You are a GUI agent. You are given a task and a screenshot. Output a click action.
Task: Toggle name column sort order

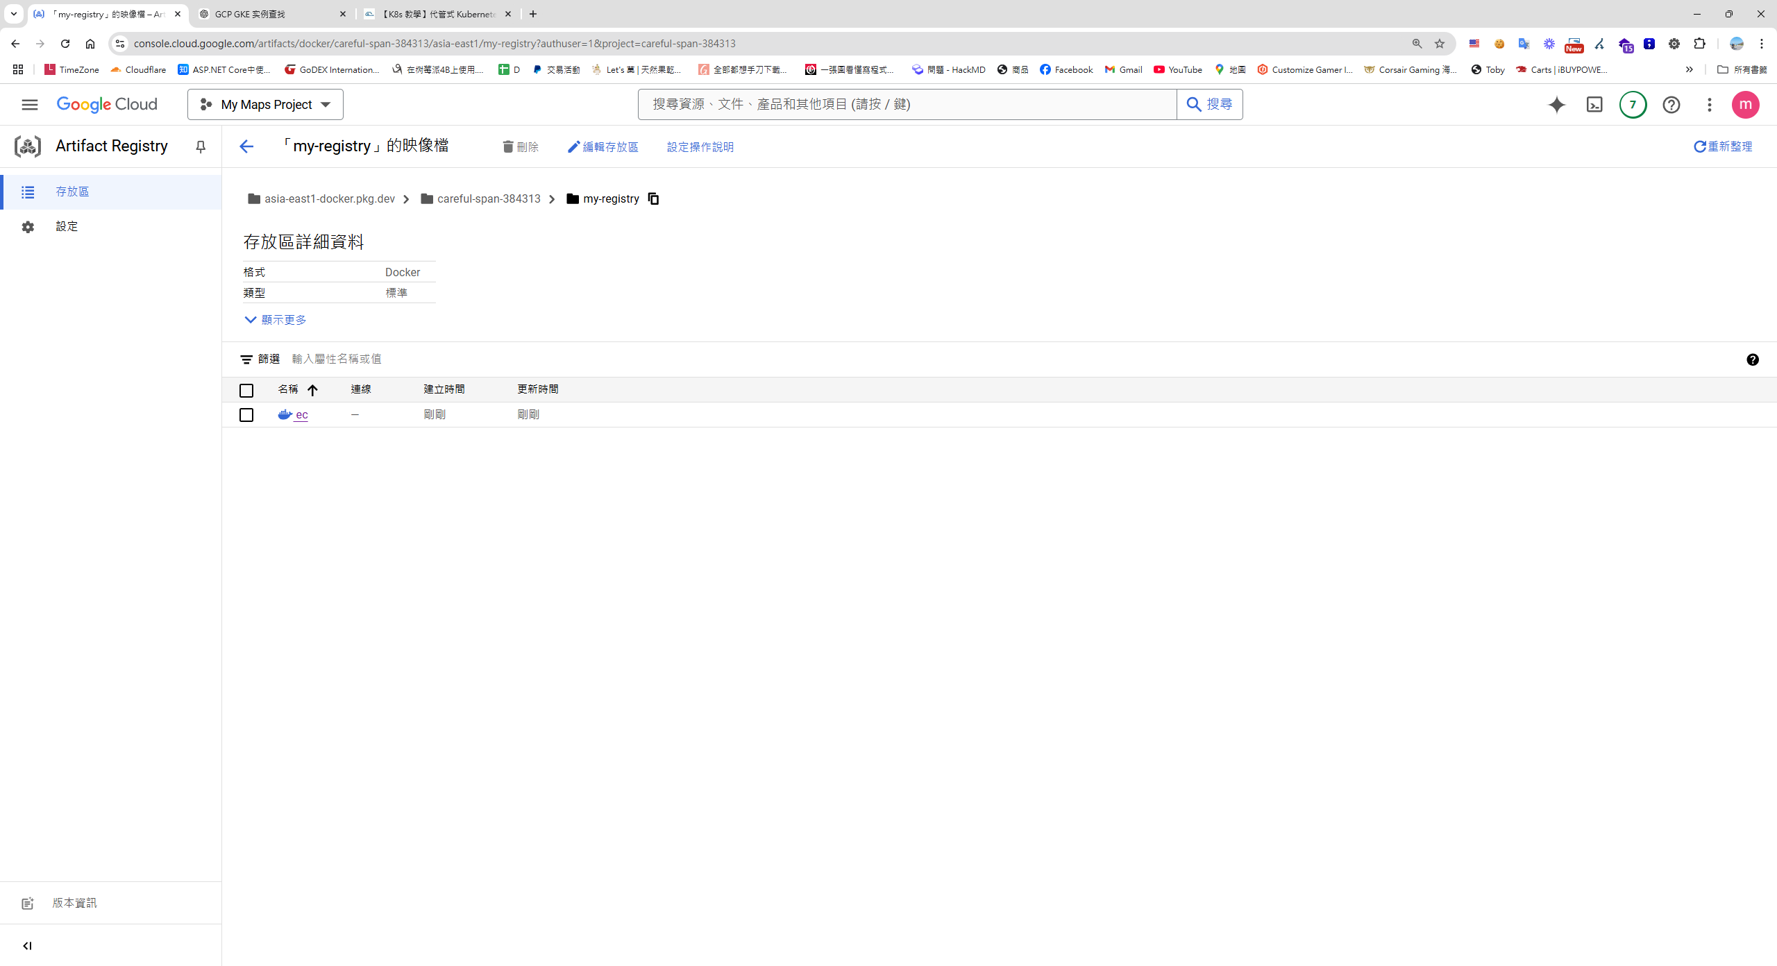pos(312,390)
